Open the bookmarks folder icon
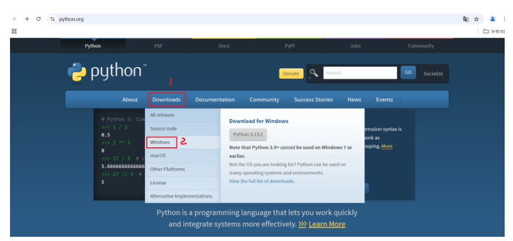 [486, 31]
